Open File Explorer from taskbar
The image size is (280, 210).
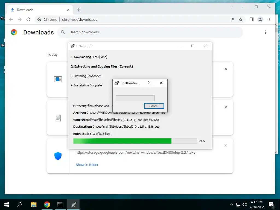click(x=33, y=205)
